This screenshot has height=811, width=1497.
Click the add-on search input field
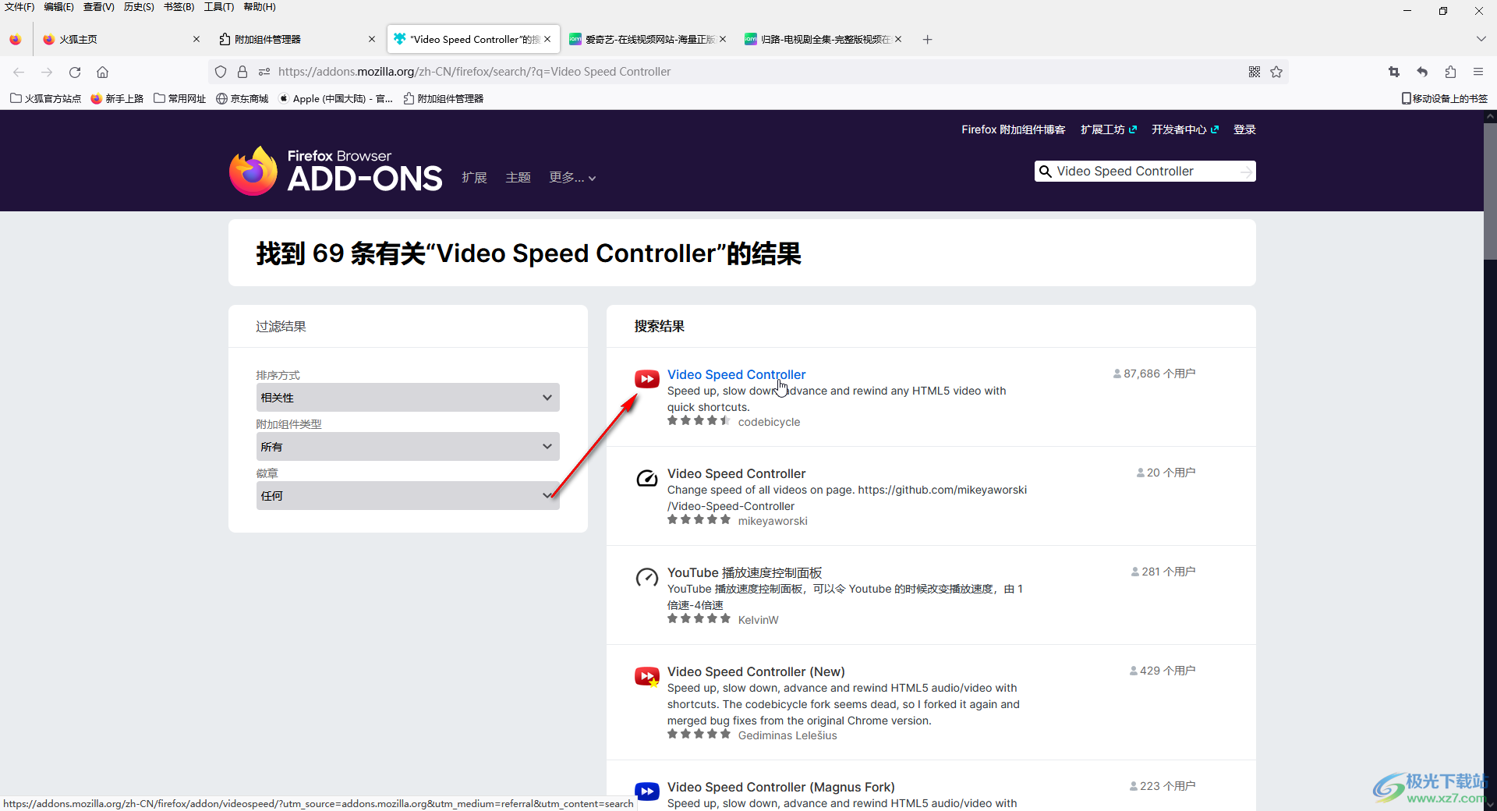pos(1145,172)
